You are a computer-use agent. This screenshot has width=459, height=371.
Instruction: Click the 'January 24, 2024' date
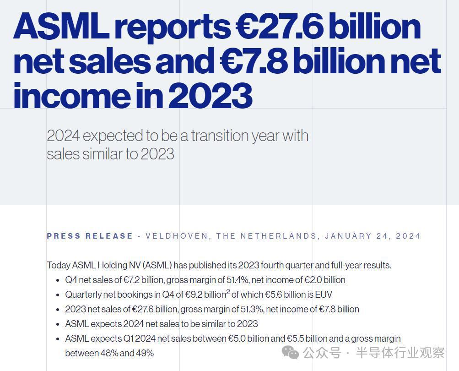click(373, 236)
